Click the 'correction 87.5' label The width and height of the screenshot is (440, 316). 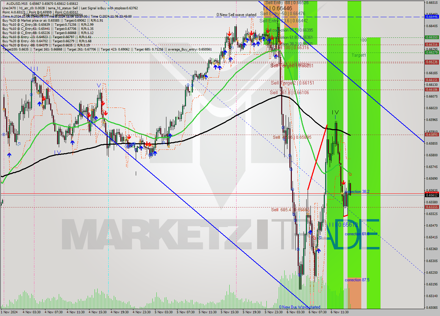357,280
